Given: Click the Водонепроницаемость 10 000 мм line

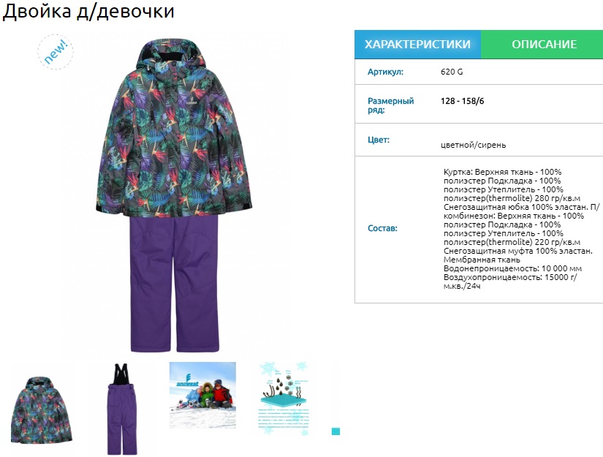Looking at the screenshot, I should point(512,268).
